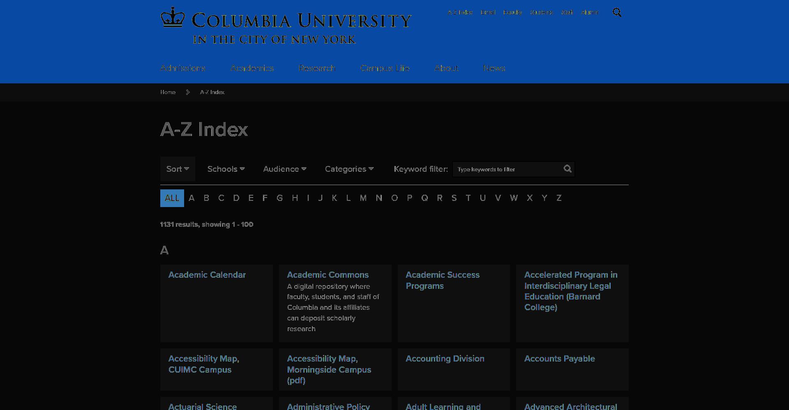Screen dimensions: 789x410
Task: Filter index by letter P
Action: [x=410, y=198]
